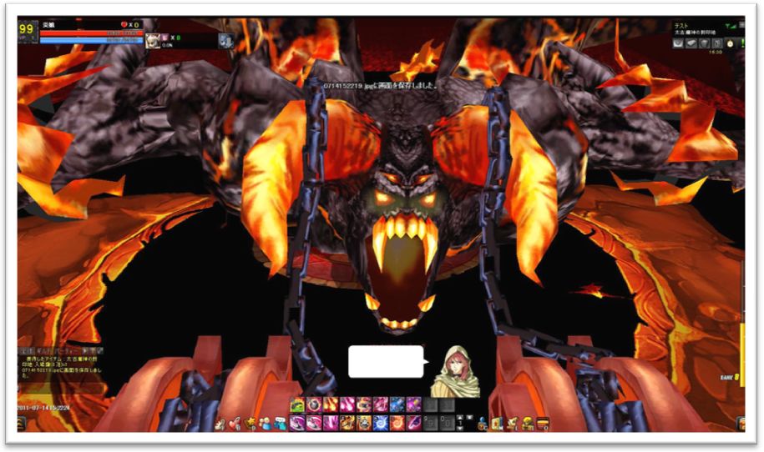Click the white NPC dialogue bubble

(x=386, y=361)
